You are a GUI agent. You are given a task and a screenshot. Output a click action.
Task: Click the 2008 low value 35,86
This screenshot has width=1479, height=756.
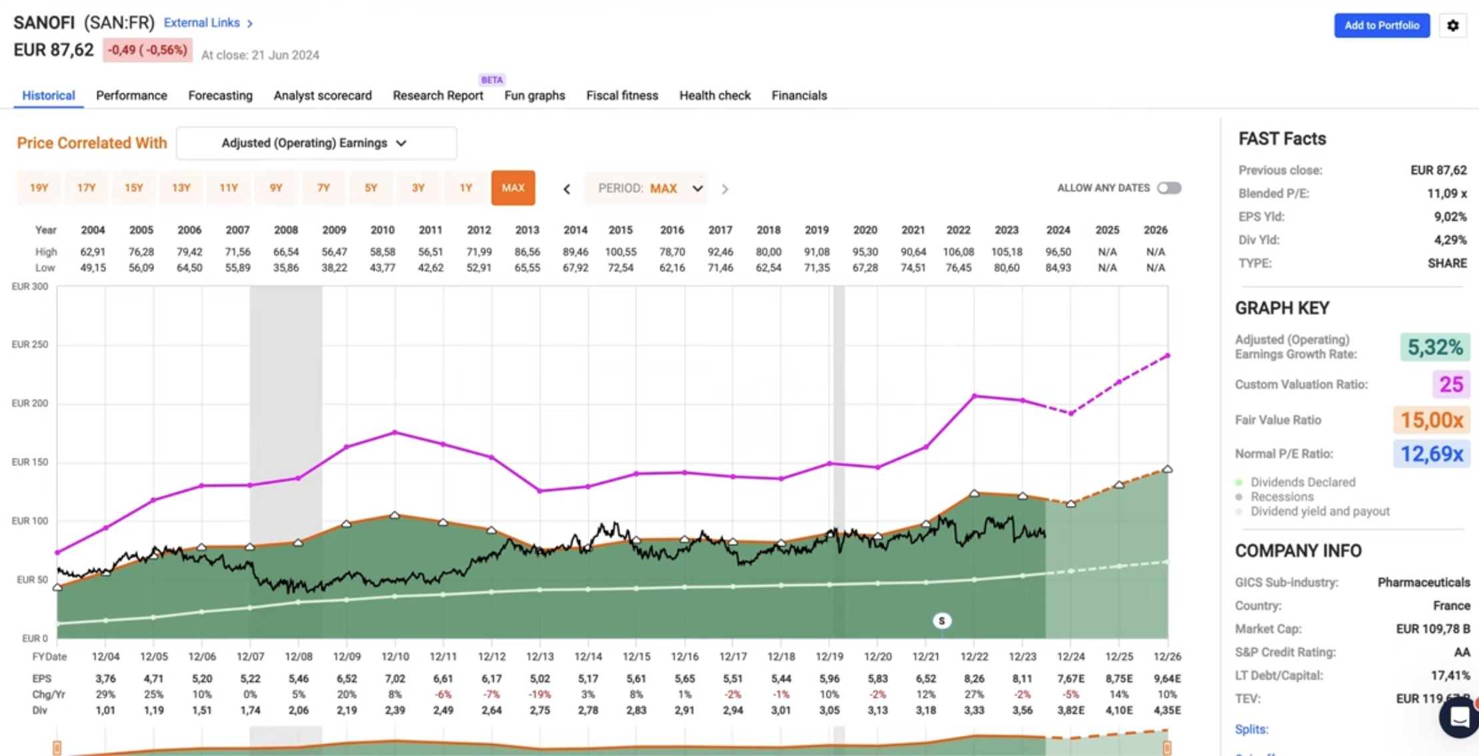click(285, 268)
